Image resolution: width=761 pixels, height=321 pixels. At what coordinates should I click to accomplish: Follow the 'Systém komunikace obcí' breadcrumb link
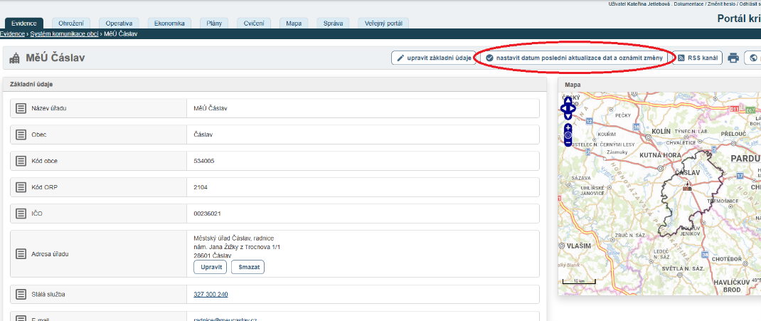(64, 33)
